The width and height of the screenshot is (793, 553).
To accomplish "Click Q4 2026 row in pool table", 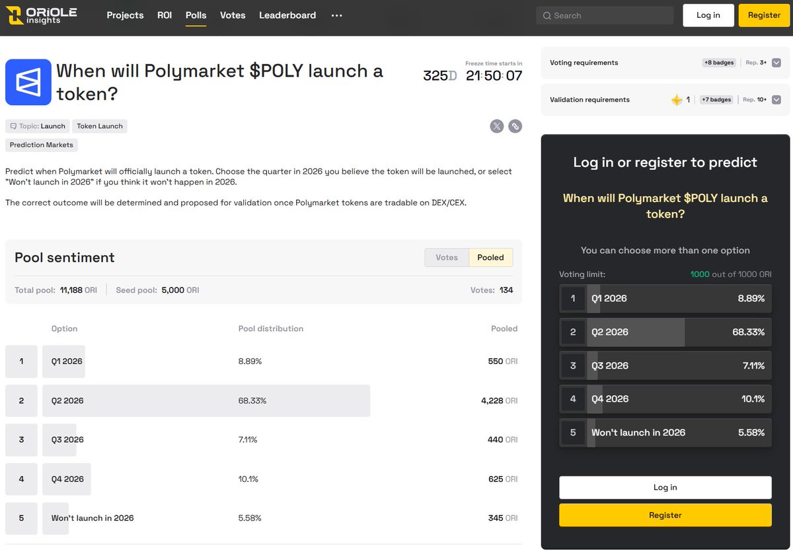I will click(x=263, y=479).
